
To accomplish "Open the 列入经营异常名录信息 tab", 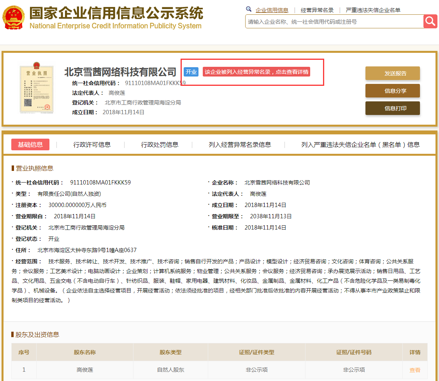I will pos(240,144).
